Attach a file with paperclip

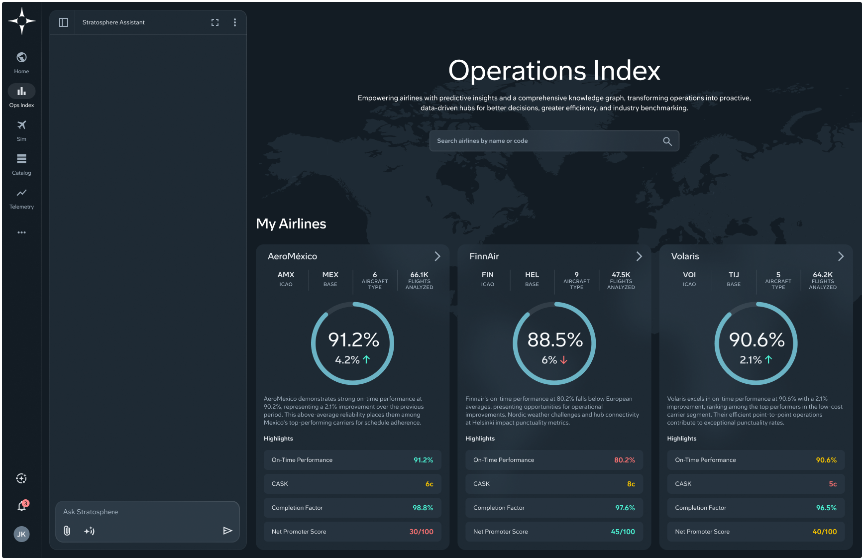(x=67, y=531)
